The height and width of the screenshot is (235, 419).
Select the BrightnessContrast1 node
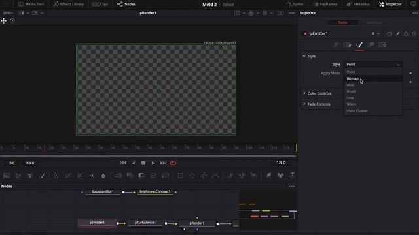click(x=155, y=192)
